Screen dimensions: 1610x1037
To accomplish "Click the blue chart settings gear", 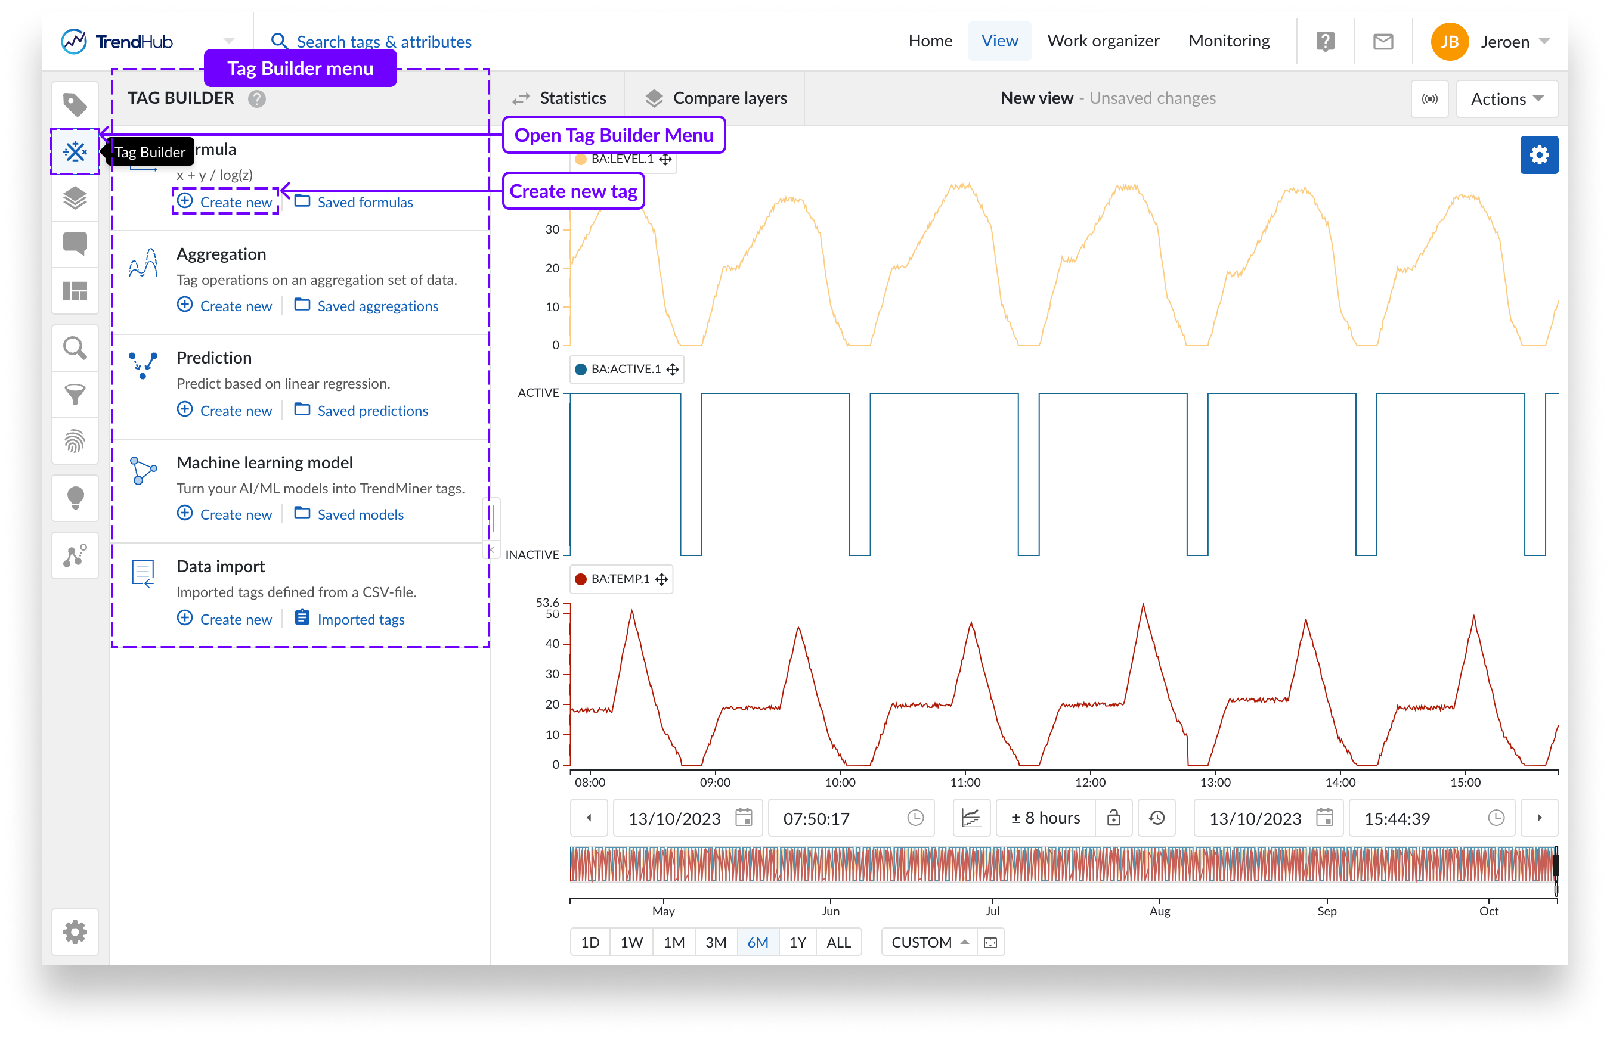I will (1538, 155).
